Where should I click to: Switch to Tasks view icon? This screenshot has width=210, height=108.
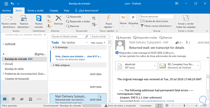30,99
